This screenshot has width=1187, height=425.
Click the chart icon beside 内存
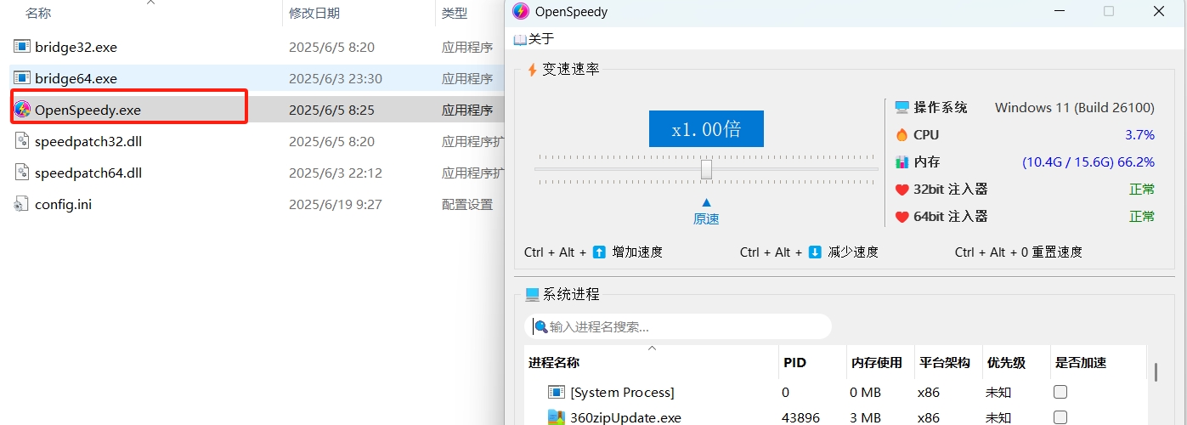pyautogui.click(x=902, y=161)
